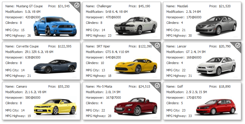The image size is (245, 124).
Task: Click the price '$24,515'
Action: point(144,86)
